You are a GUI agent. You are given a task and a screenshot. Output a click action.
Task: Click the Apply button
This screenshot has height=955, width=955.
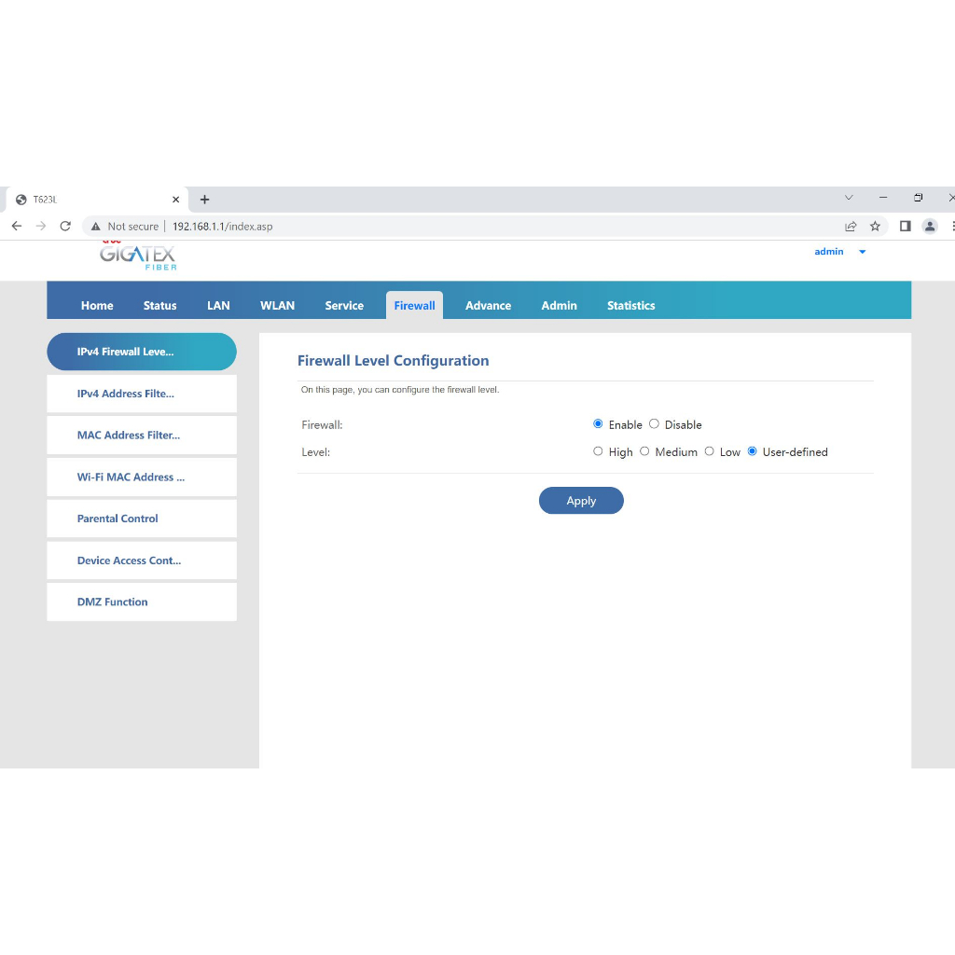tap(580, 501)
